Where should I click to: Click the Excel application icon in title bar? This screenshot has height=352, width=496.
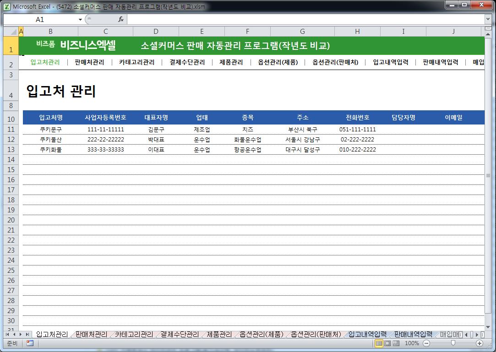pyautogui.click(x=7, y=6)
